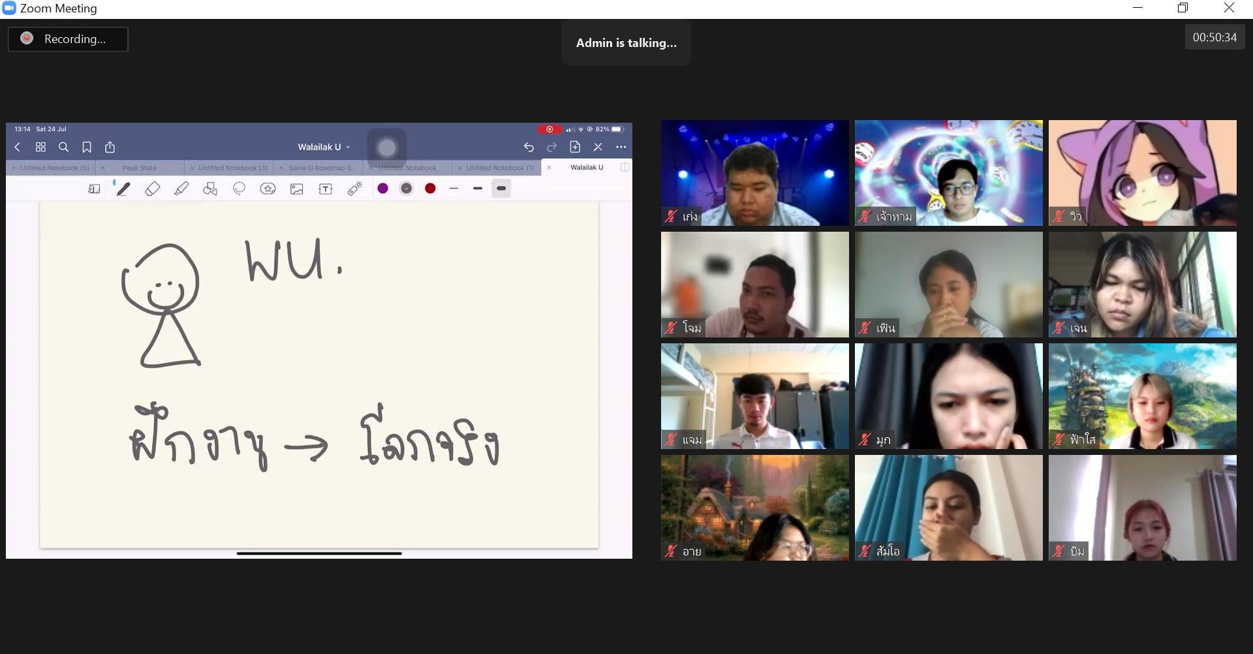The image size is (1253, 654).
Task: Pick the purple pen color
Action: pos(383,189)
